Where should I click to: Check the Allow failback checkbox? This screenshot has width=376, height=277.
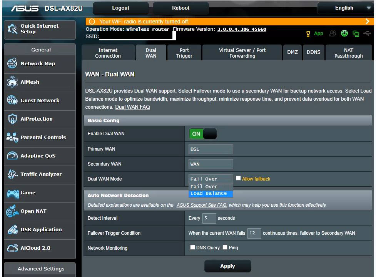pos(238,178)
